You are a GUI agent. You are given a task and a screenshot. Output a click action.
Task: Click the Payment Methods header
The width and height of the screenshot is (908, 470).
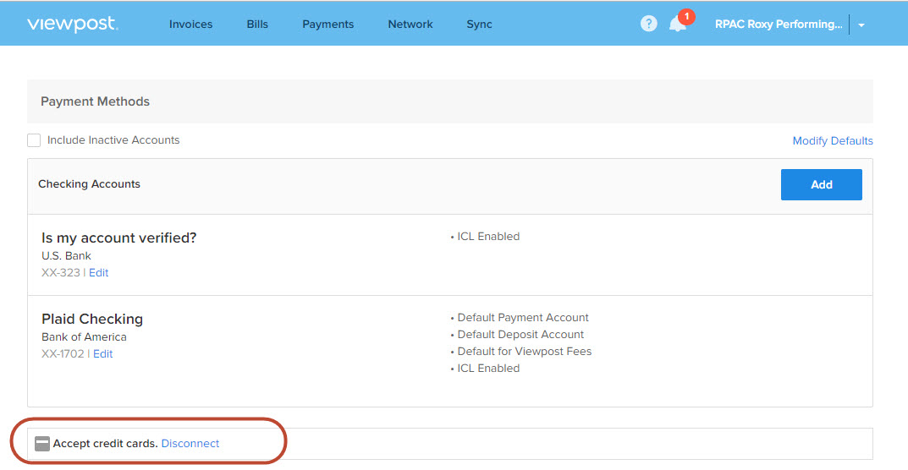(95, 101)
